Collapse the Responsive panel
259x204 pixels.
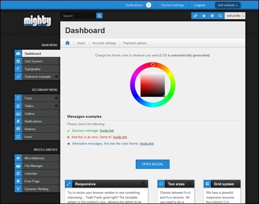(143, 184)
